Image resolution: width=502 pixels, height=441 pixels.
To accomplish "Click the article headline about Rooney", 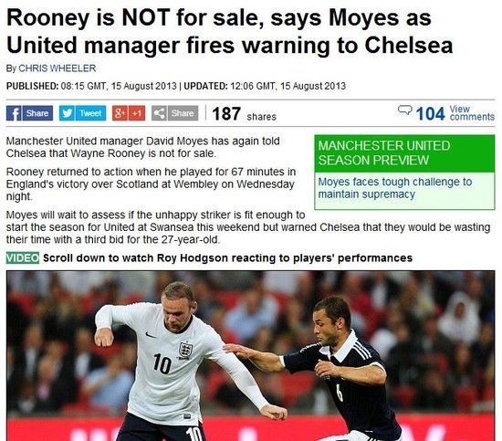I will point(229,31).
